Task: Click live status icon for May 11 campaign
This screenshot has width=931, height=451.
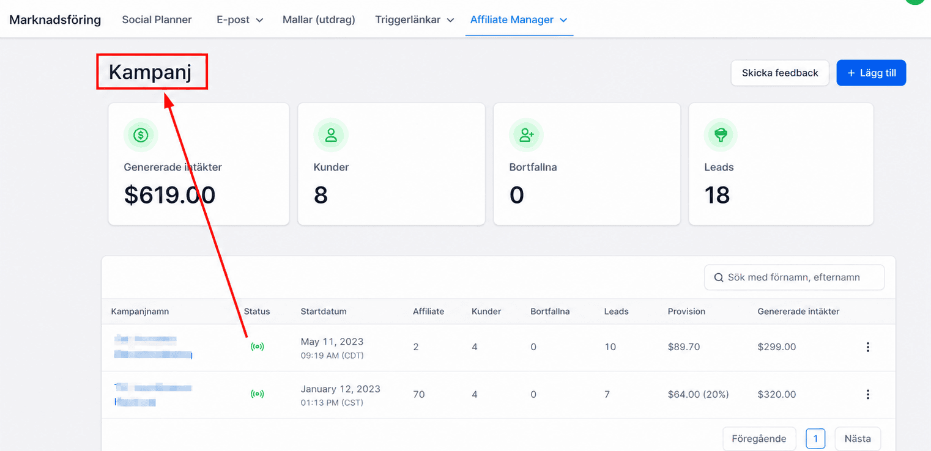Action: pyautogui.click(x=258, y=346)
